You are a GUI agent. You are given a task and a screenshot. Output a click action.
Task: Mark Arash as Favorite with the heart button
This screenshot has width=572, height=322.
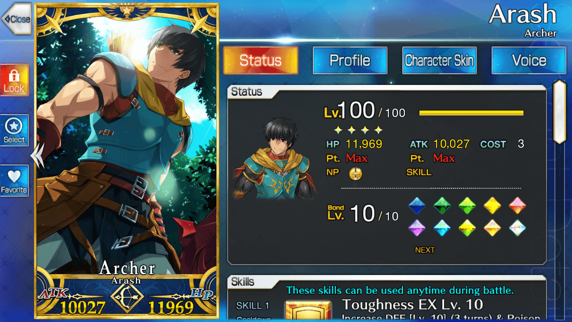pos(14,181)
